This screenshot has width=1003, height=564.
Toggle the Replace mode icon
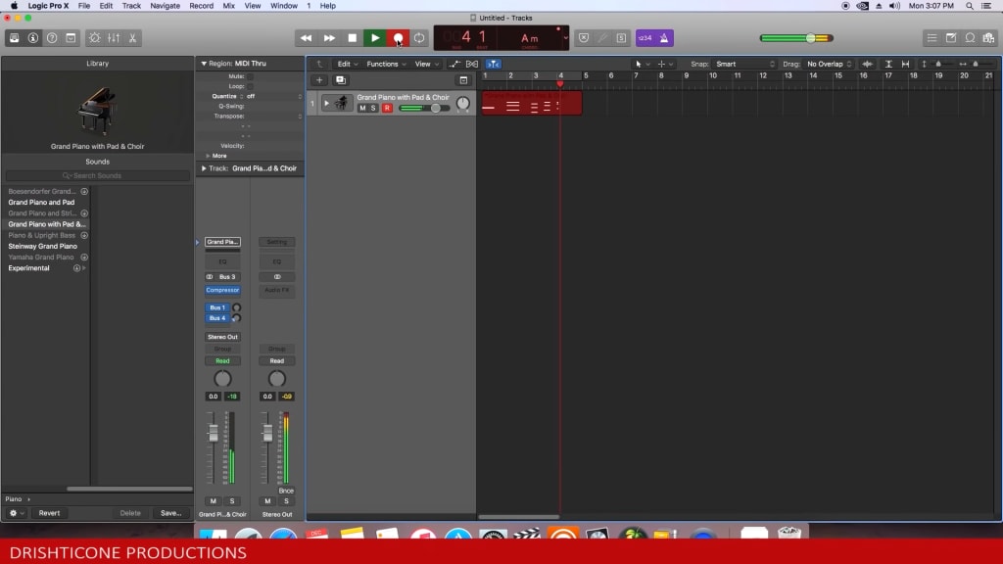point(584,38)
